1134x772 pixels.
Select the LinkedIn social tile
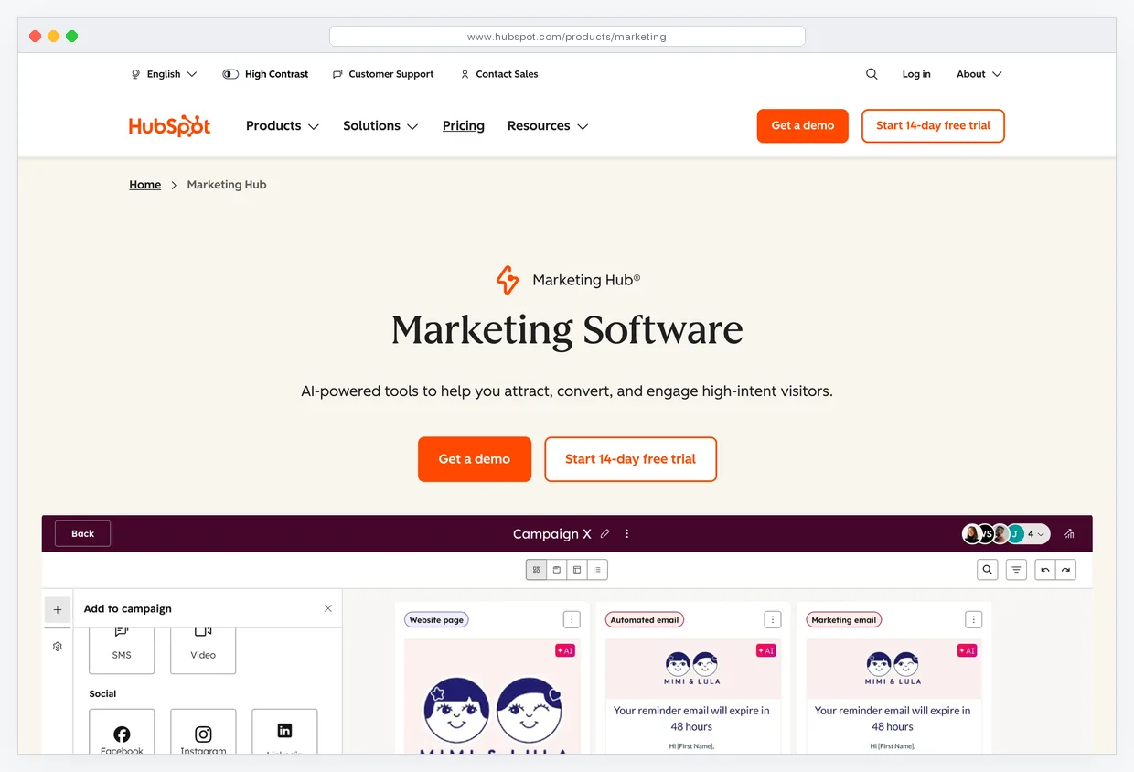(x=284, y=732)
